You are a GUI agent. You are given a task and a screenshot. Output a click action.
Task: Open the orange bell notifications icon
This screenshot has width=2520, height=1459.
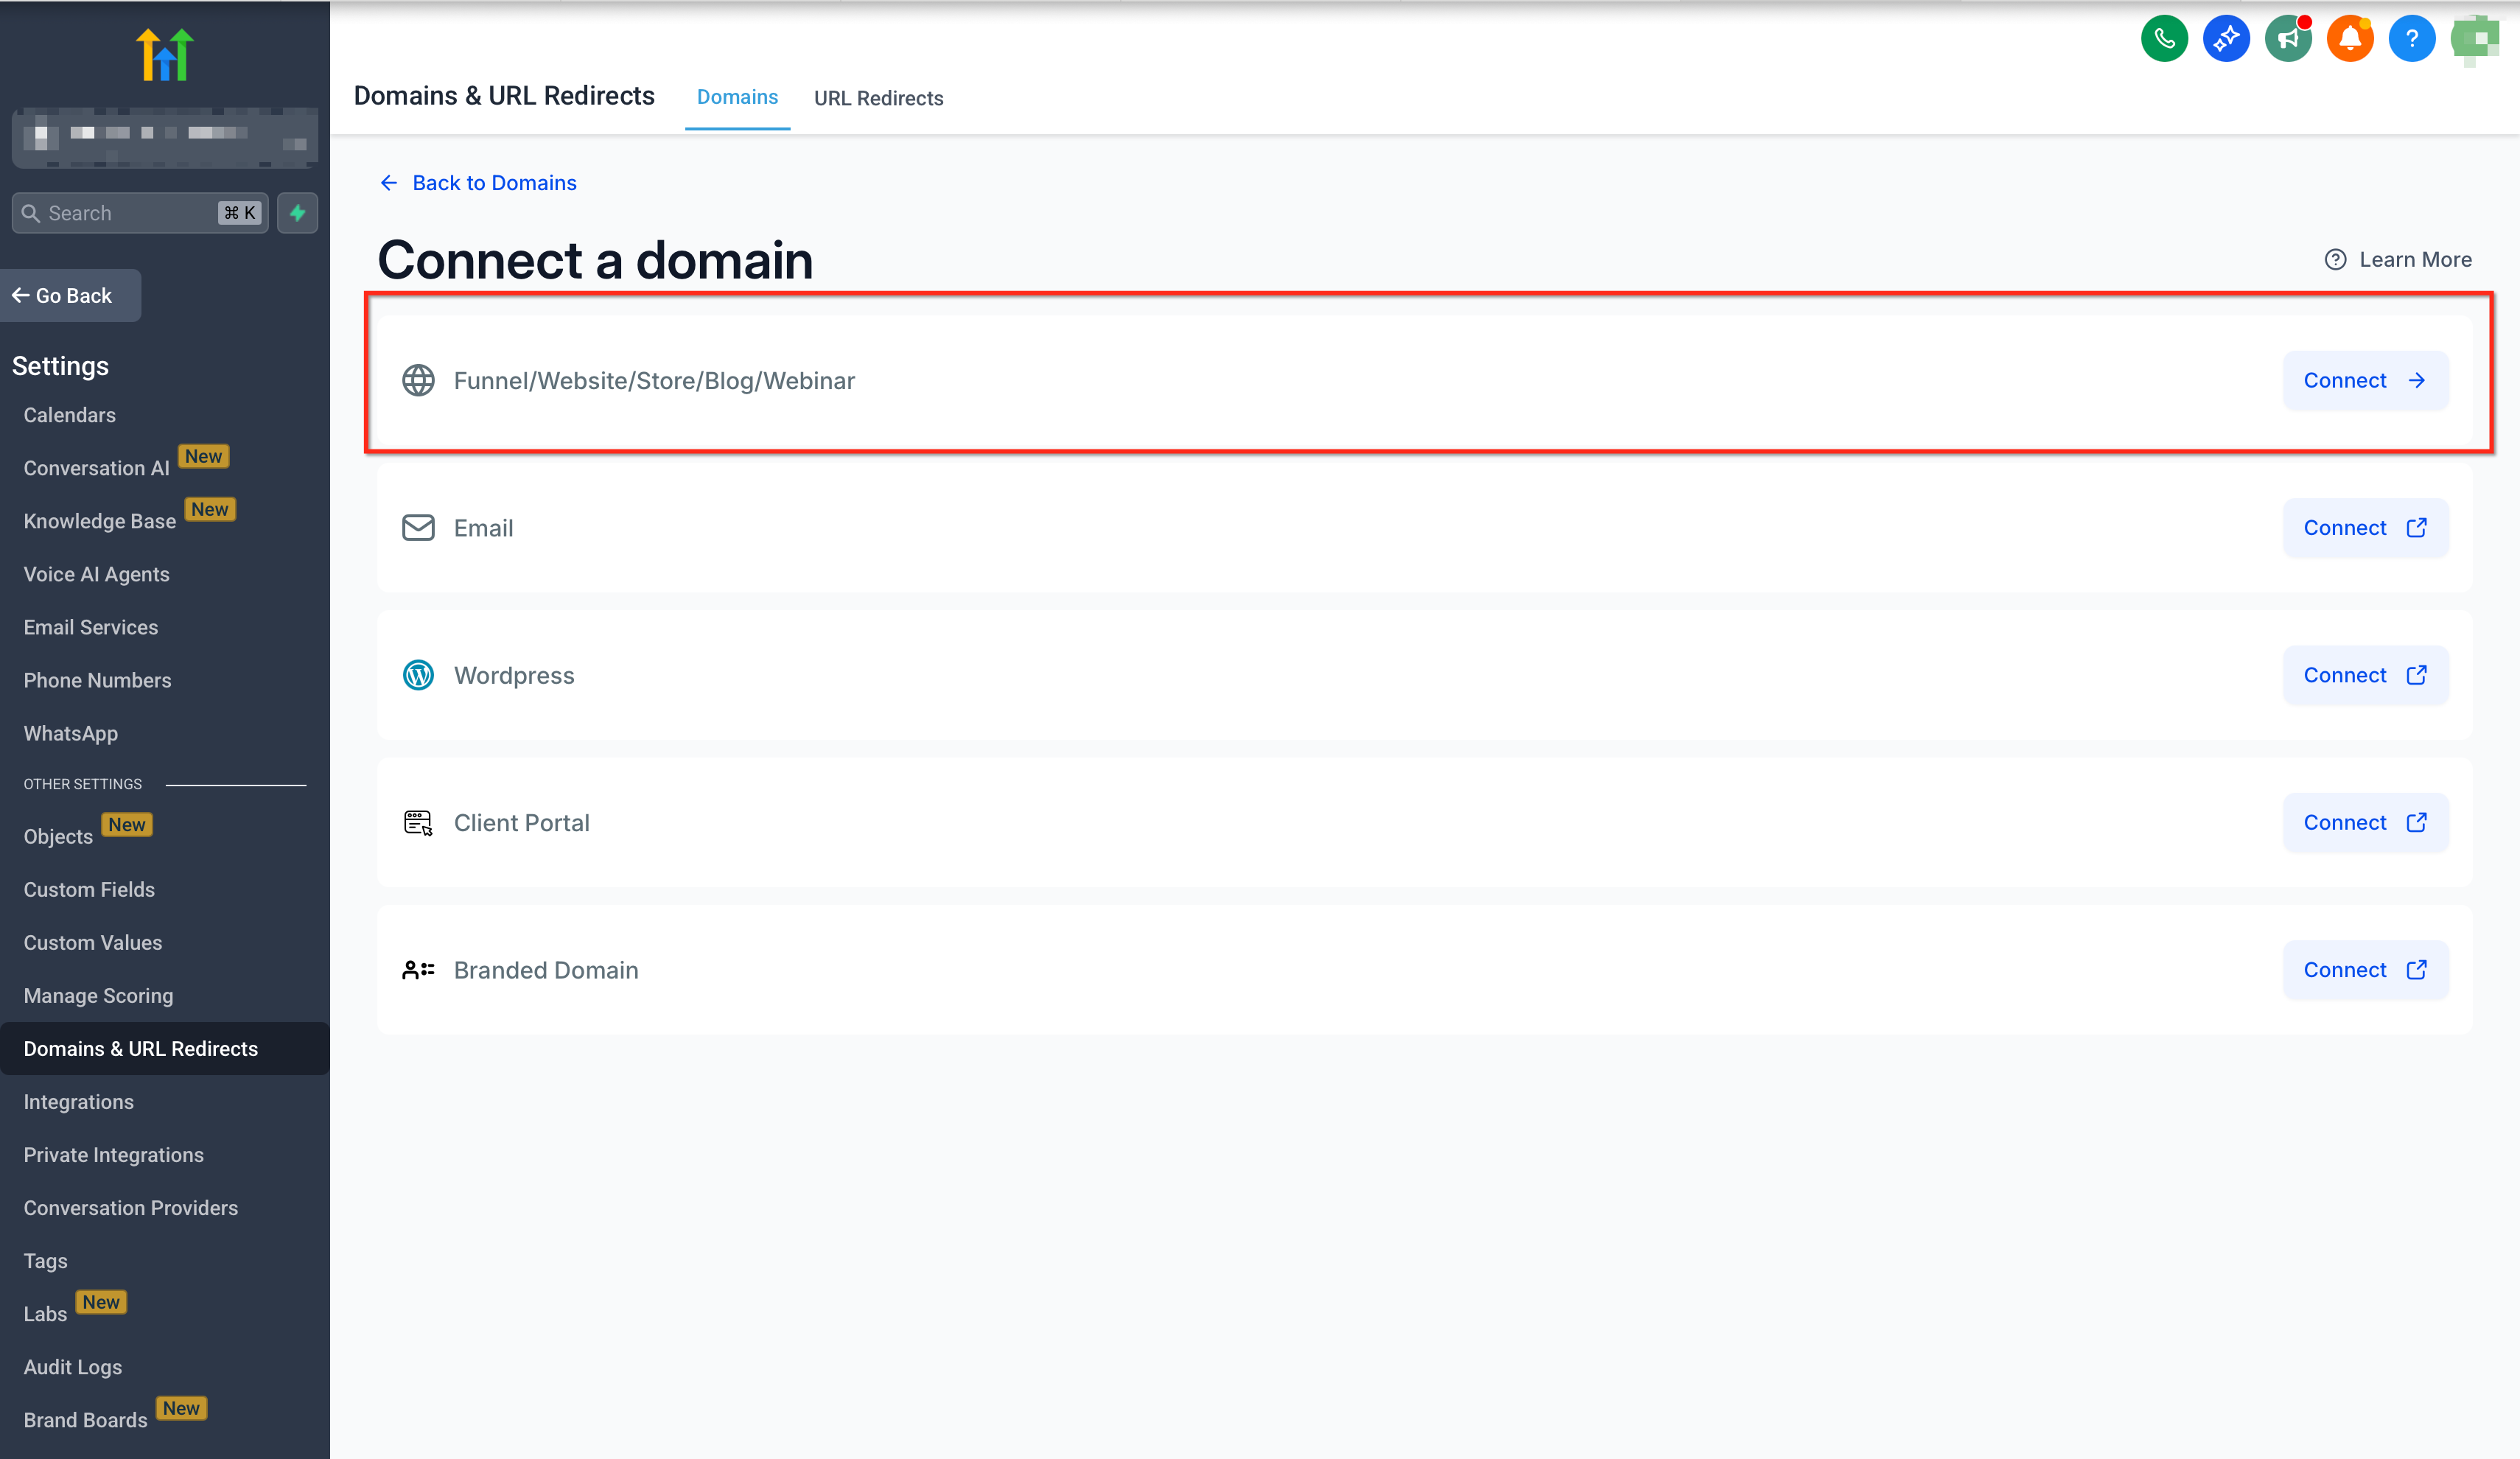(x=2349, y=40)
